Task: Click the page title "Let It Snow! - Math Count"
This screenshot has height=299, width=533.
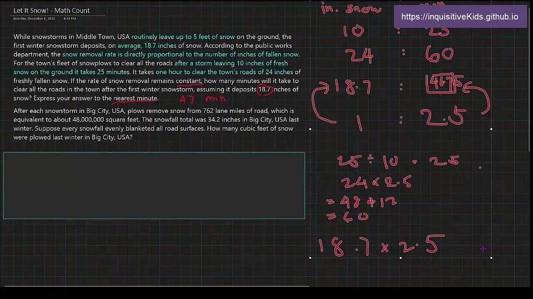Action: point(52,10)
